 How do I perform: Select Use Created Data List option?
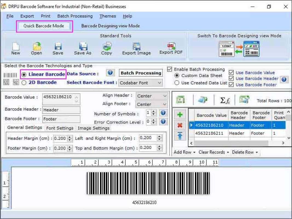[177, 83]
